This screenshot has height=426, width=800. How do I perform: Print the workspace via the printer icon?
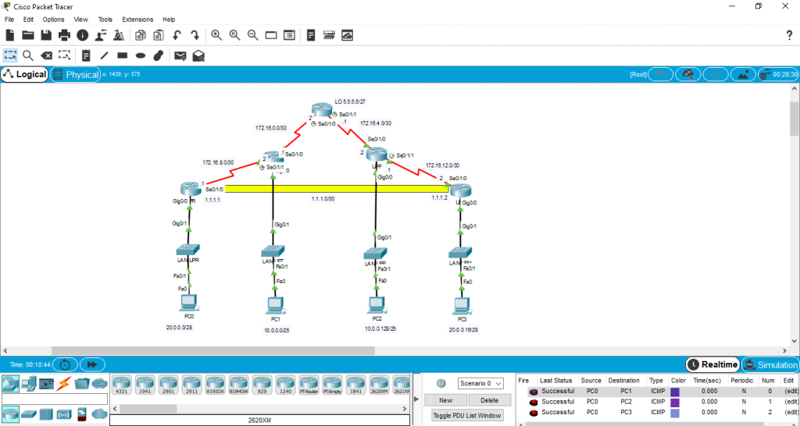tap(64, 35)
